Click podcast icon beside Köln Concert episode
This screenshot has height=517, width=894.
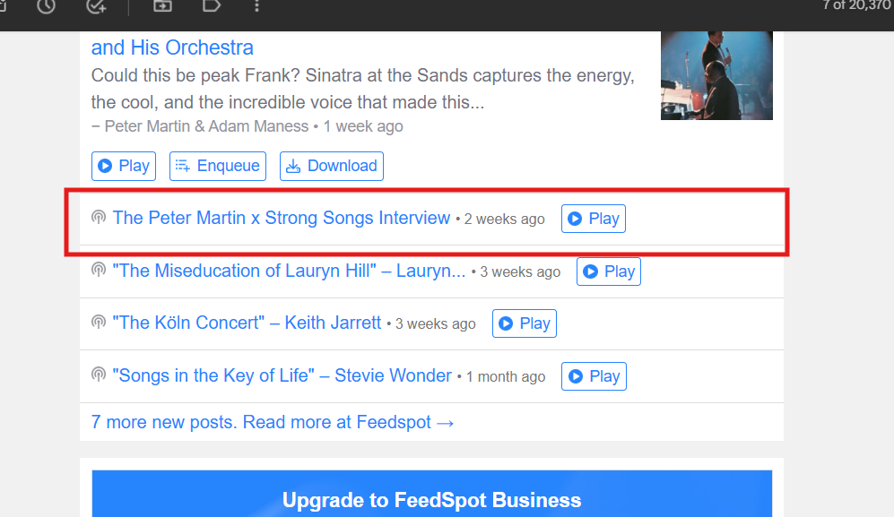pos(99,323)
